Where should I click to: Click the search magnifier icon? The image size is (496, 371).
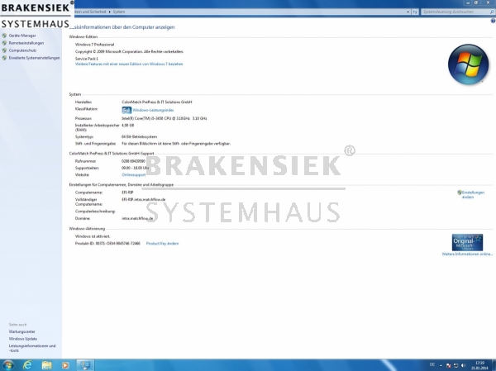(x=492, y=12)
